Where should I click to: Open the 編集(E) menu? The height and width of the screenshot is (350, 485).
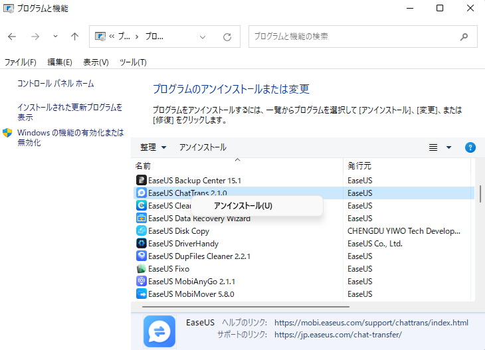pos(60,62)
